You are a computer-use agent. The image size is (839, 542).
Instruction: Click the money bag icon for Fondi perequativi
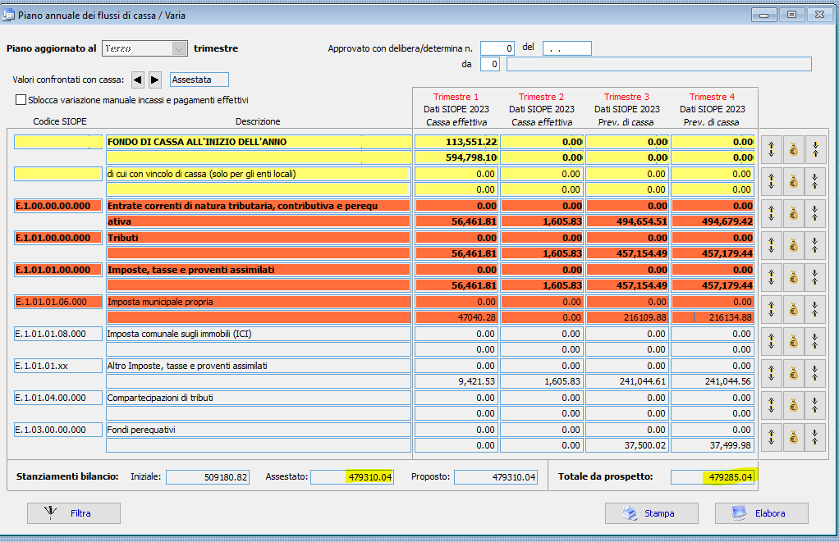click(793, 436)
